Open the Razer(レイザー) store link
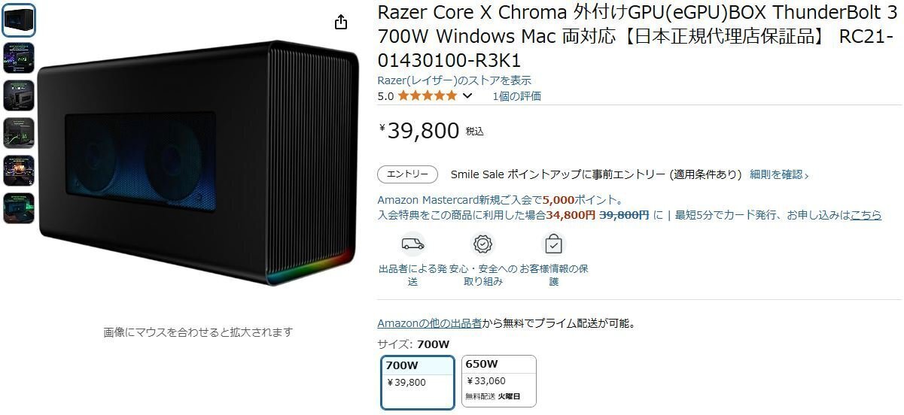The width and height of the screenshot is (904, 415). coord(454,80)
